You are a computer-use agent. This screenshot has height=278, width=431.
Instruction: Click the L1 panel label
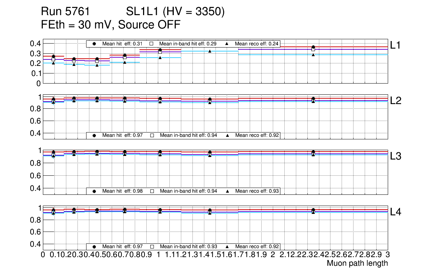395,45
